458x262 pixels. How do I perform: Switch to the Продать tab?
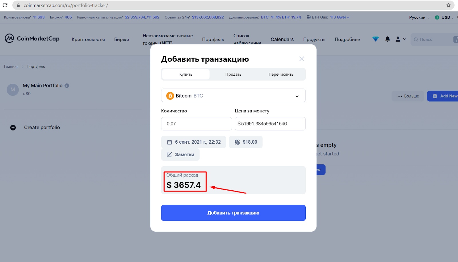233,74
